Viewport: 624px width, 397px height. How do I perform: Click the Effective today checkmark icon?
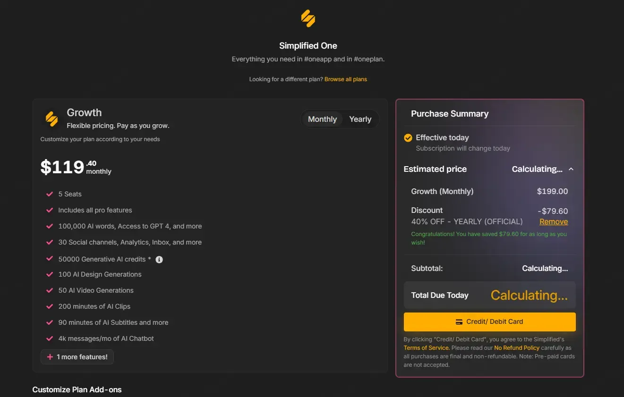coord(408,138)
